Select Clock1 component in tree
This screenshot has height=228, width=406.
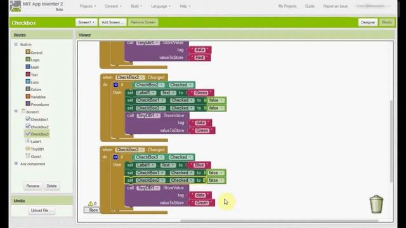pyautogui.click(x=34, y=156)
